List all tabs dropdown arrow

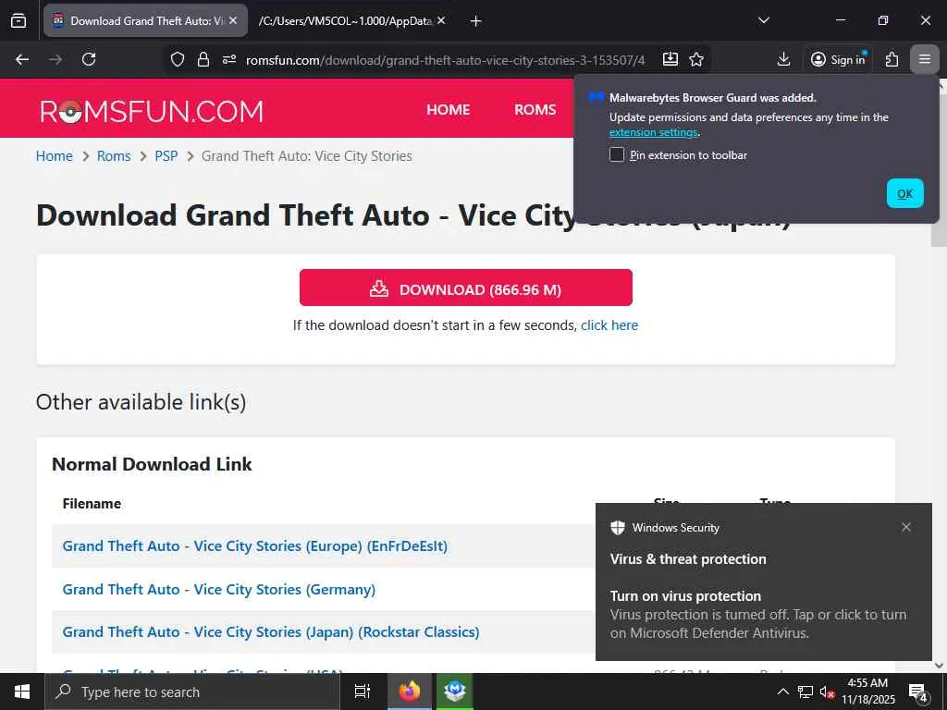[763, 20]
